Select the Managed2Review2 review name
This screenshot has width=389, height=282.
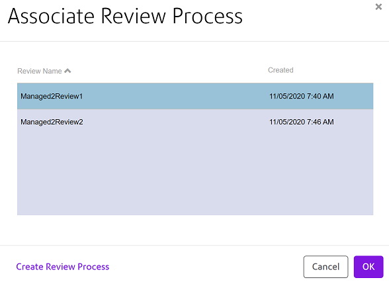tap(52, 122)
